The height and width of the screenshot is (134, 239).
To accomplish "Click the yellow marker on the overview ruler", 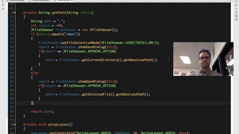I will tap(232, 6).
